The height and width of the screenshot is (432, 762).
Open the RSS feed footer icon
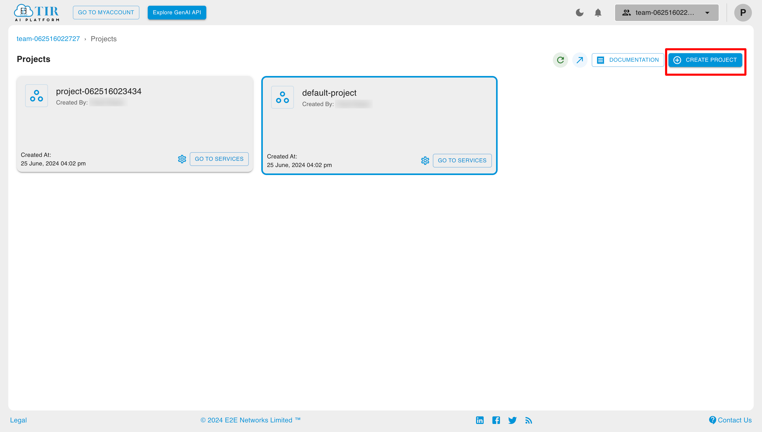point(529,420)
